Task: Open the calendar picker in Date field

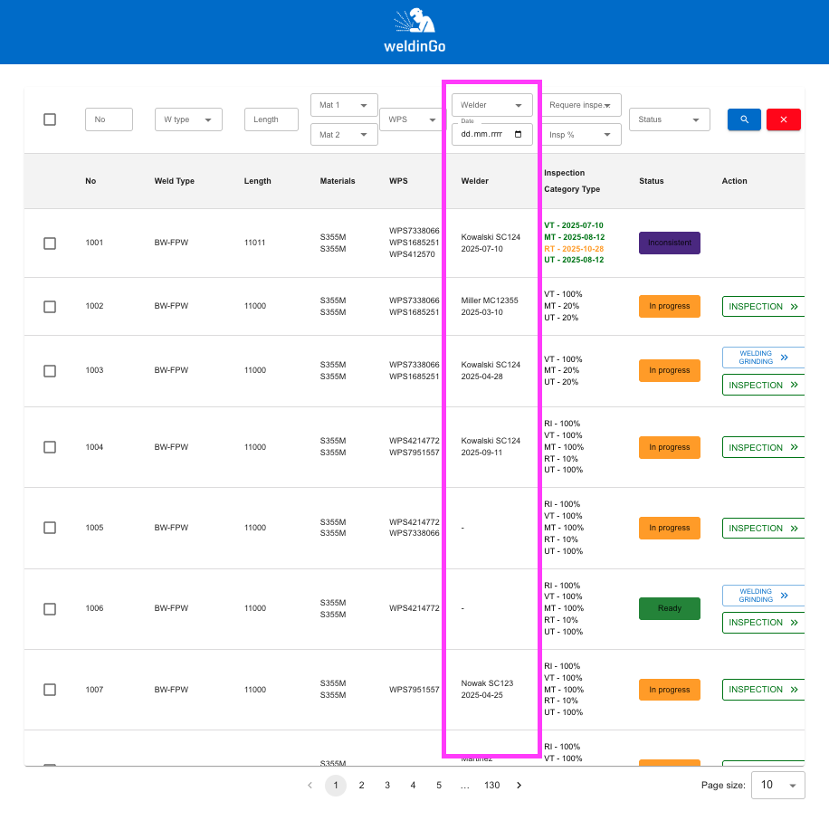Action: (x=518, y=135)
